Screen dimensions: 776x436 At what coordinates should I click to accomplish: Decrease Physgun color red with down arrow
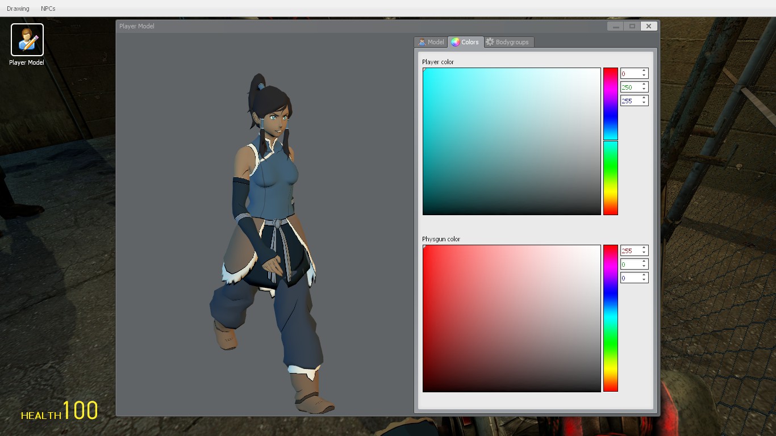(644, 253)
